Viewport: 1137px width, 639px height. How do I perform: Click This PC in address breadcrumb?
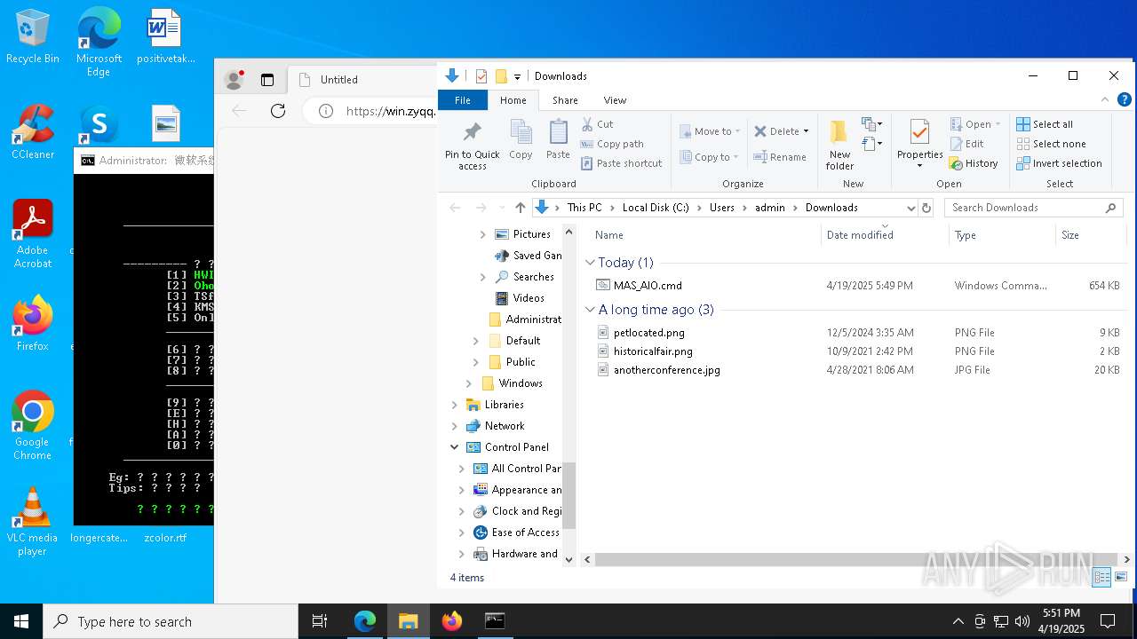(584, 208)
